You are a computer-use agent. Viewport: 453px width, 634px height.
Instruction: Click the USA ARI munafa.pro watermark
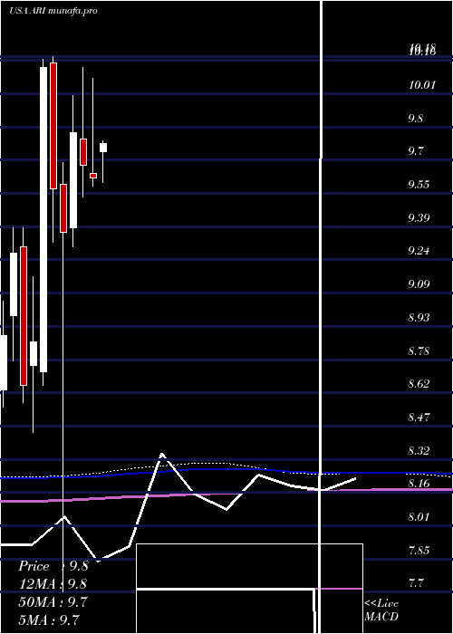point(53,11)
